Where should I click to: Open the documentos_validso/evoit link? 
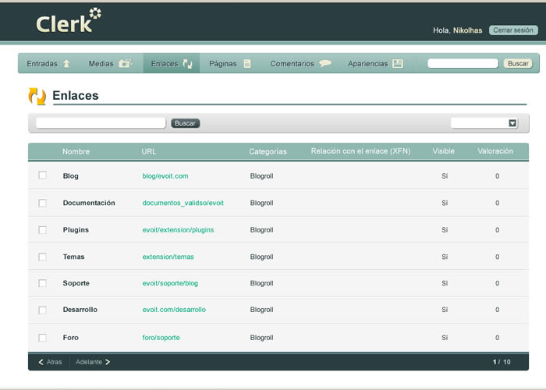click(183, 203)
